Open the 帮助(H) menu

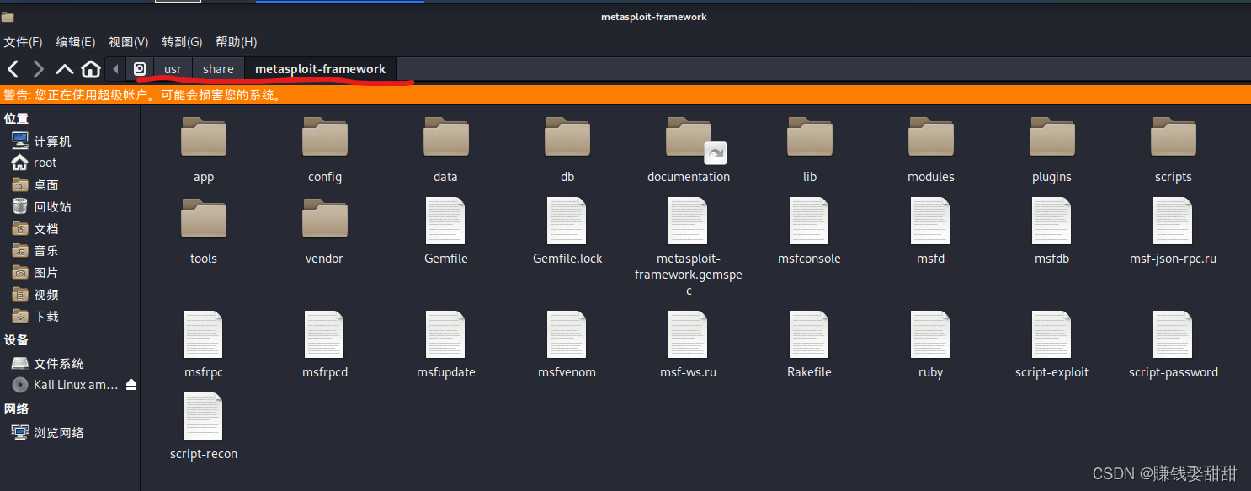point(236,42)
